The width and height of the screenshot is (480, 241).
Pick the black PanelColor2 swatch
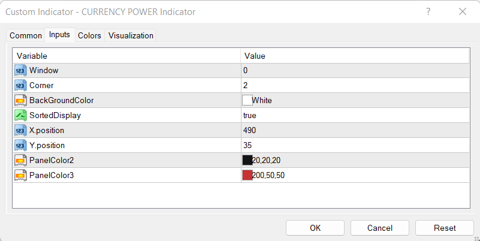(x=247, y=160)
